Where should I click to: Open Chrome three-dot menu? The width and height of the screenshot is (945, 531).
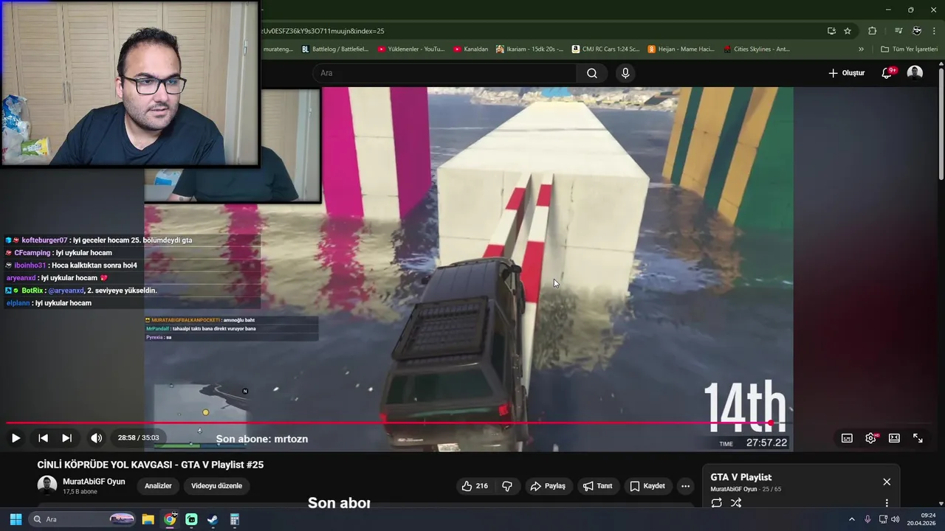(935, 31)
